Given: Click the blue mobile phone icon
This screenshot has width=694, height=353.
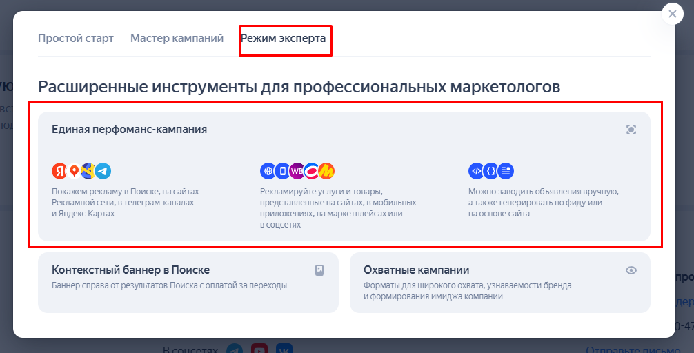Looking at the screenshot, I should [x=282, y=171].
